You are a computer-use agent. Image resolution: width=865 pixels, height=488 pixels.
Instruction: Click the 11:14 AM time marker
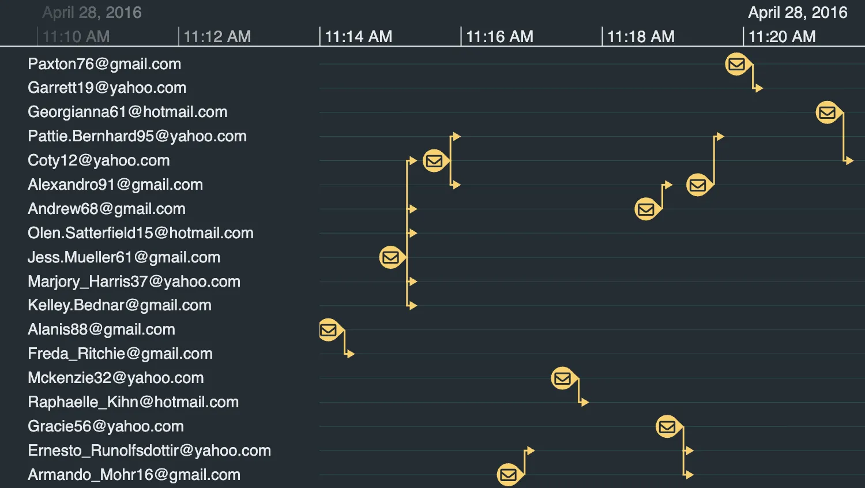(x=358, y=37)
